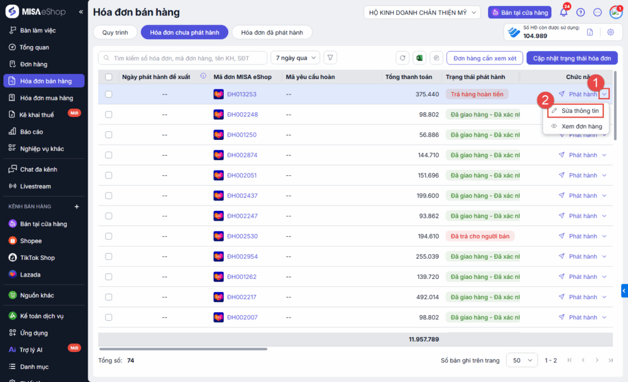
Task: Open the order link ĐH002248
Action: click(242, 115)
